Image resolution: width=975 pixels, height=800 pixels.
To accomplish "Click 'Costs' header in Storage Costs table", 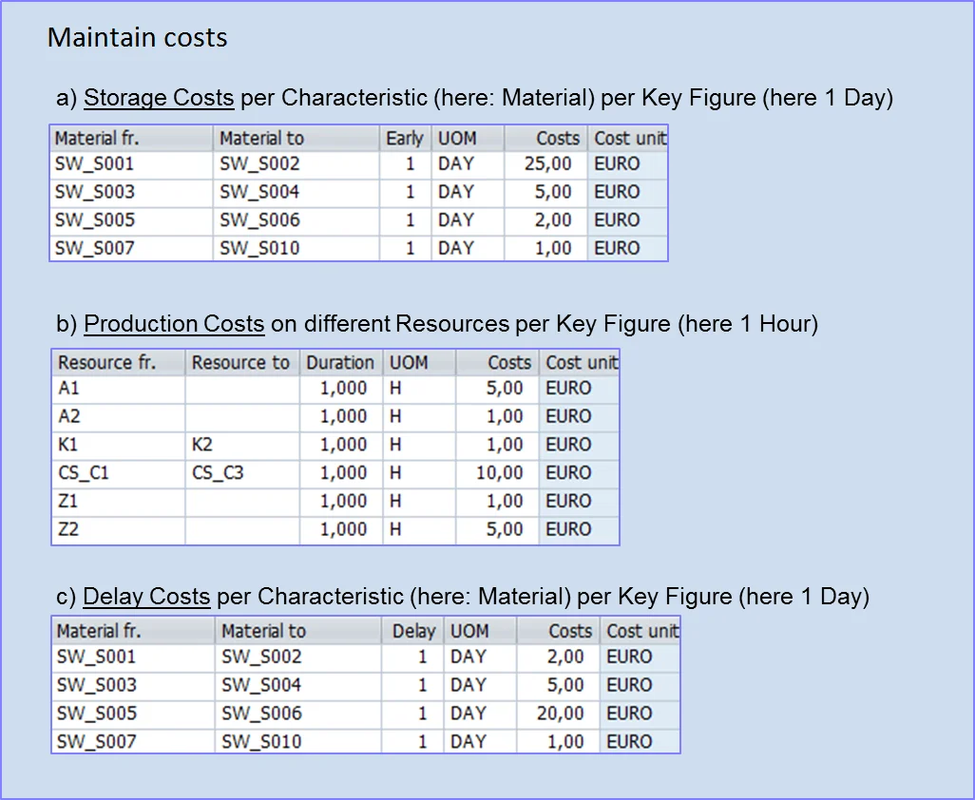I will [x=546, y=138].
